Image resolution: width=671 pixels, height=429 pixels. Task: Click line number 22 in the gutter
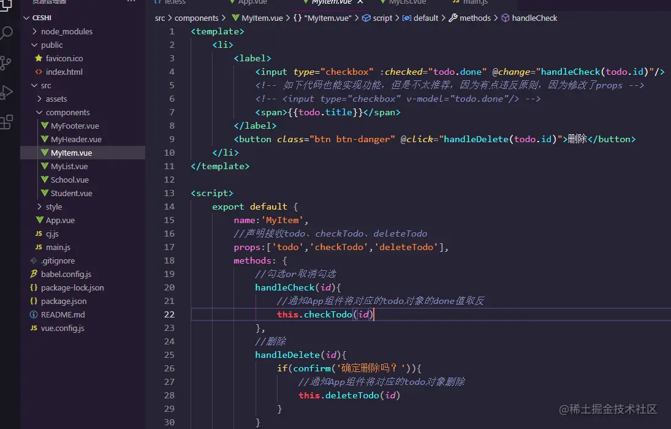170,314
